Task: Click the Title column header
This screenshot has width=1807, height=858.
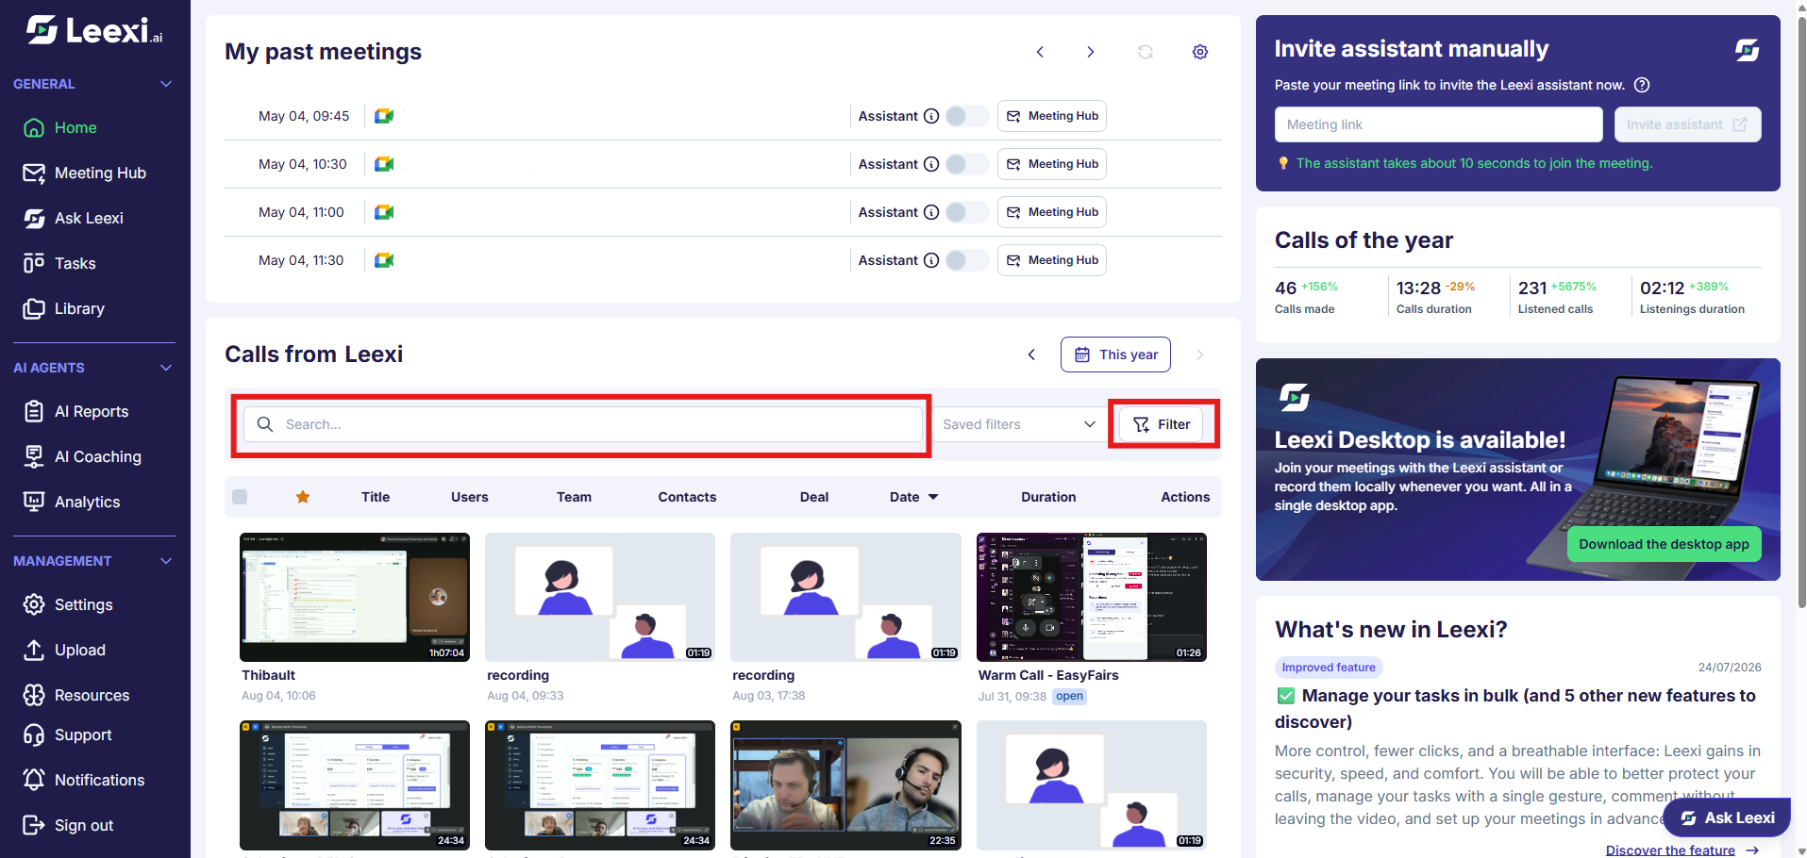Action: (x=376, y=497)
